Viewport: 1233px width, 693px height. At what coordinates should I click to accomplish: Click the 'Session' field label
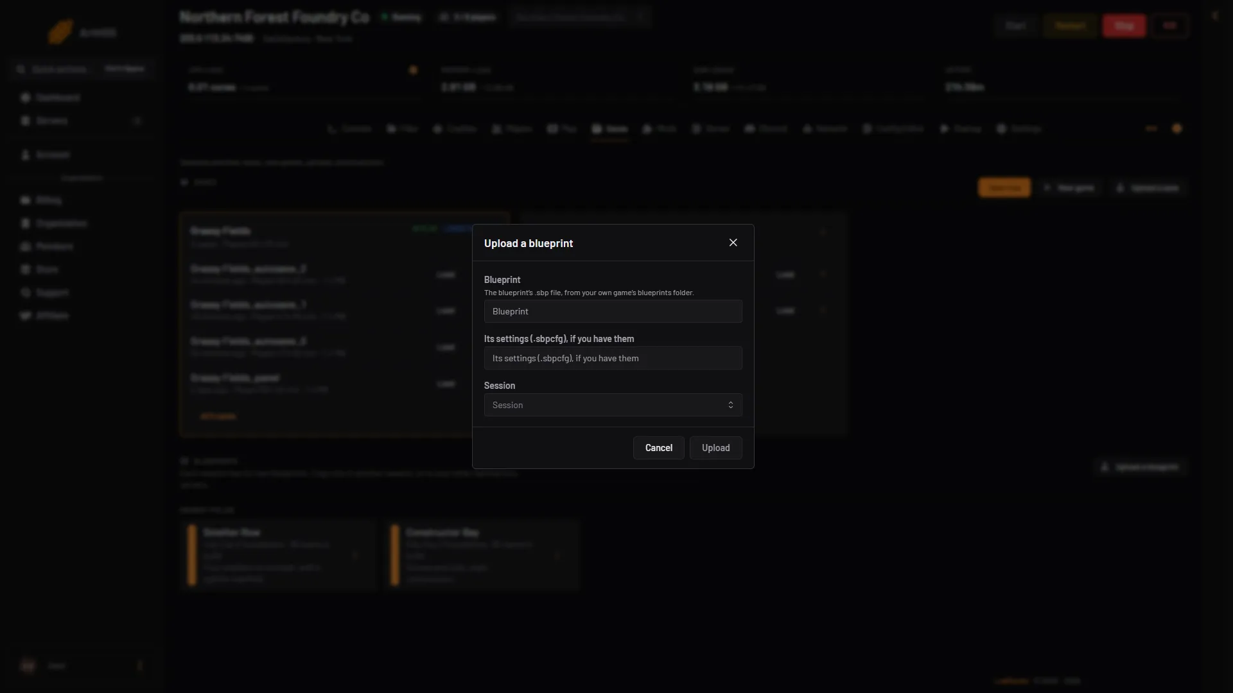click(500, 386)
